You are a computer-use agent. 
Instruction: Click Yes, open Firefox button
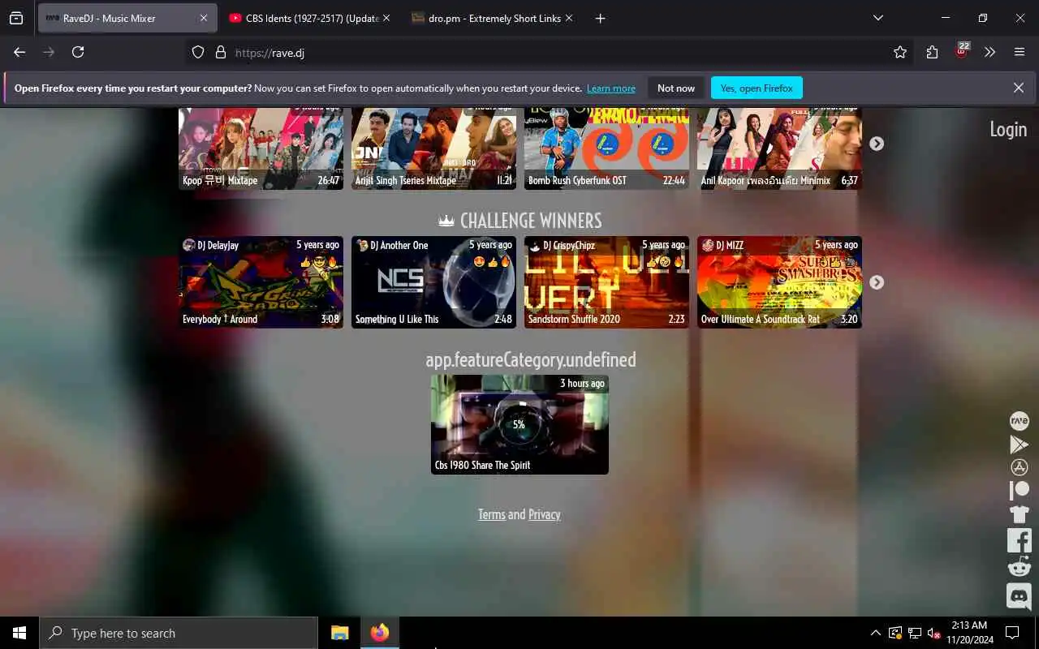(x=757, y=88)
